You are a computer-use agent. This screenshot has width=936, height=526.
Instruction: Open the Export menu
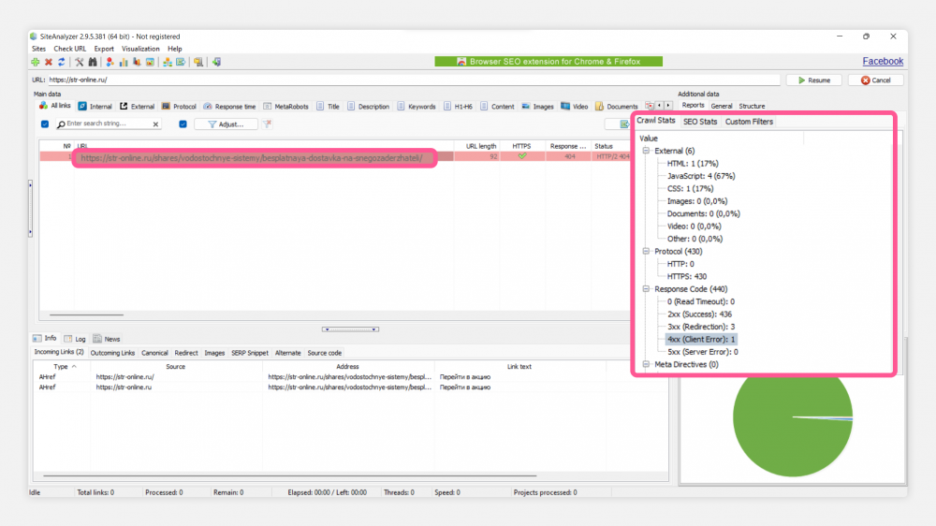click(x=104, y=49)
